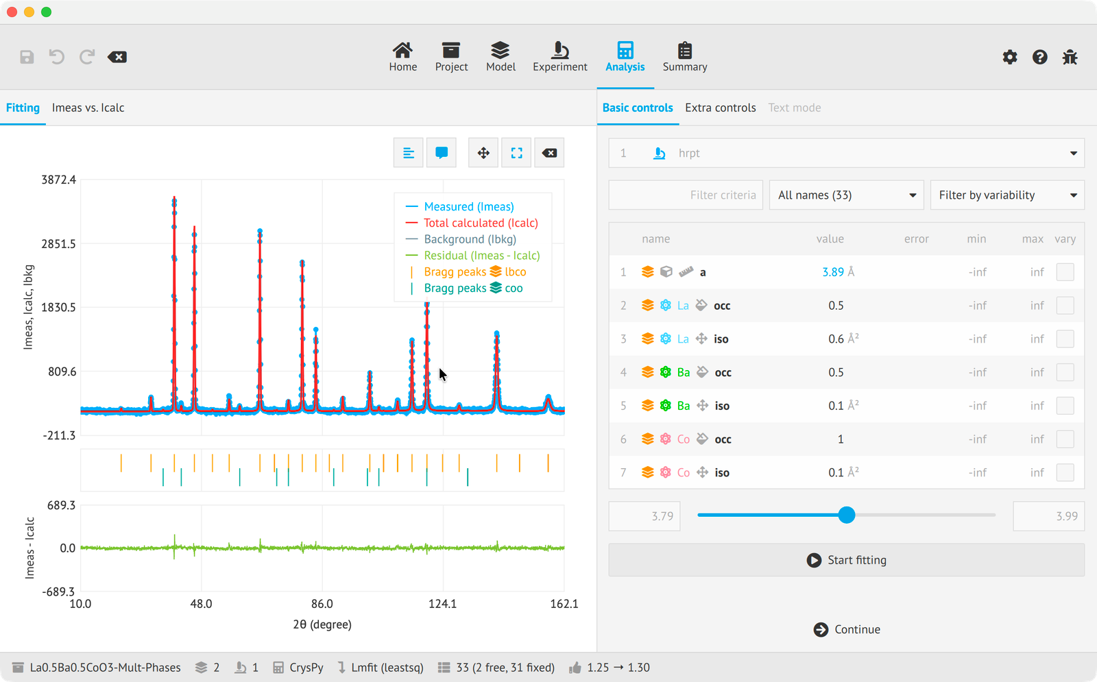Toggle vary for Ba occ

1065,372
